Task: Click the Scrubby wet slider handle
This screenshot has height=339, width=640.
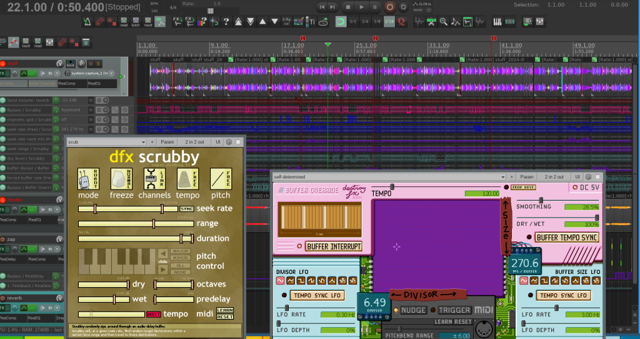Action: (x=114, y=300)
